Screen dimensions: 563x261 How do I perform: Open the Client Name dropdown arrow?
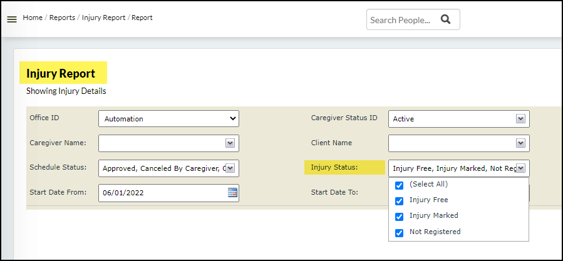520,143
